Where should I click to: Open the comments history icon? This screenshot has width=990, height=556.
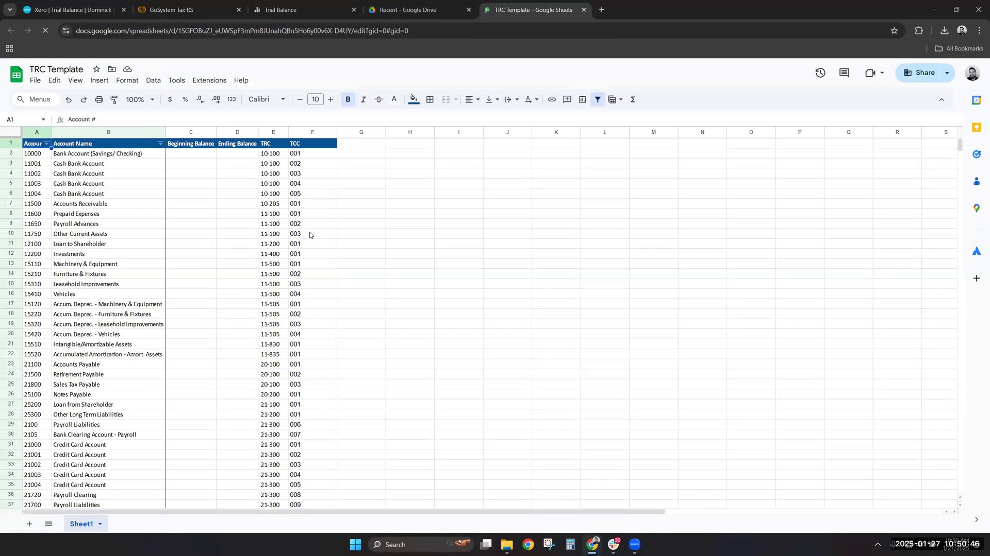click(x=844, y=73)
